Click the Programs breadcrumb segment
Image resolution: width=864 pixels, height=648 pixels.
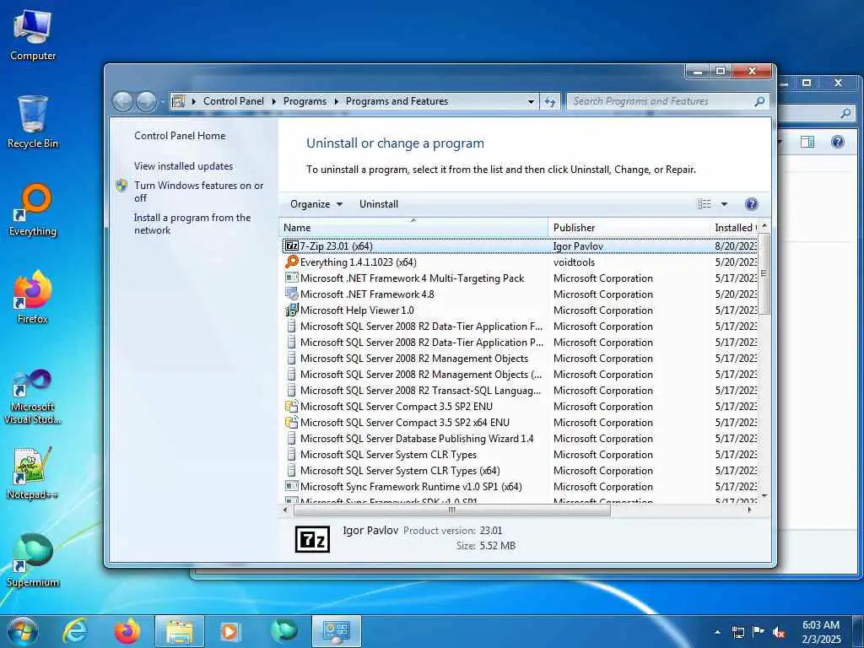click(x=305, y=101)
